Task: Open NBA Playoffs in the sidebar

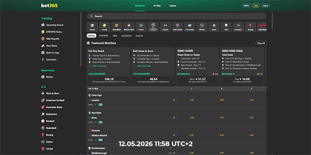Action: pos(50,39)
